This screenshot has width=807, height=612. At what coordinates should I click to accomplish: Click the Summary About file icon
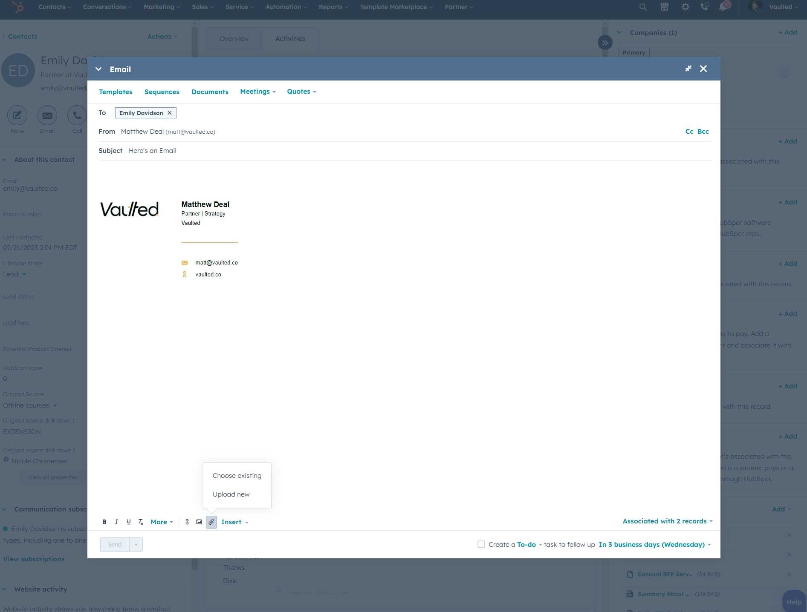[x=630, y=594]
